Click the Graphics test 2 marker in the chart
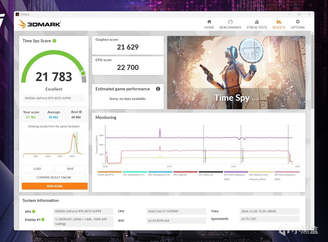 243,156
